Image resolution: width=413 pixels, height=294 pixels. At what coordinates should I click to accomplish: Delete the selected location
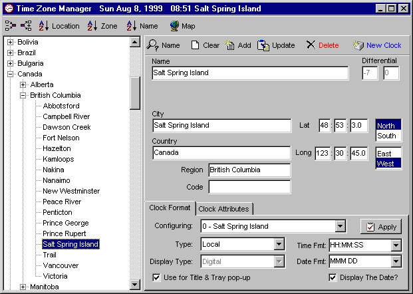[x=323, y=45]
